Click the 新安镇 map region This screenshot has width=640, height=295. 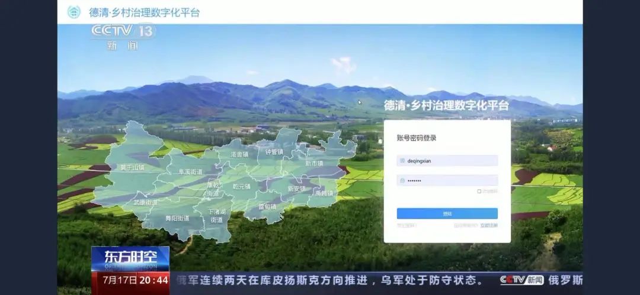[x=296, y=189]
